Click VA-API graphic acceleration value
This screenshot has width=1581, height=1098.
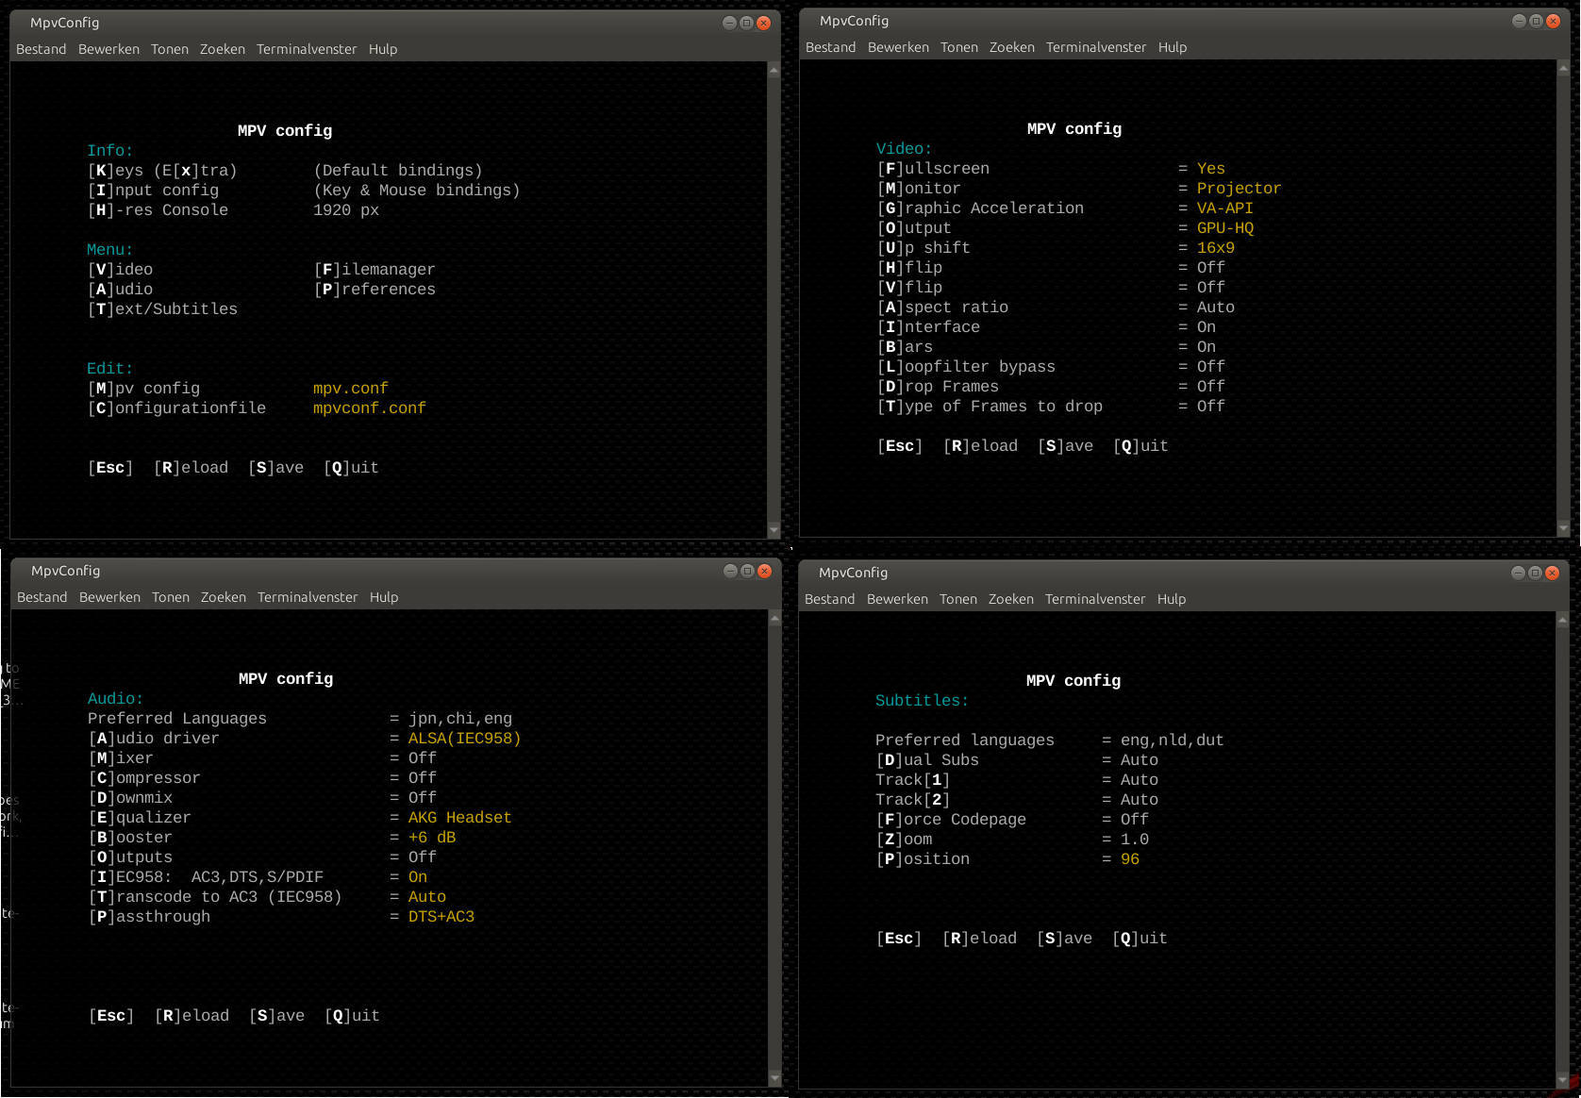[x=1225, y=208]
